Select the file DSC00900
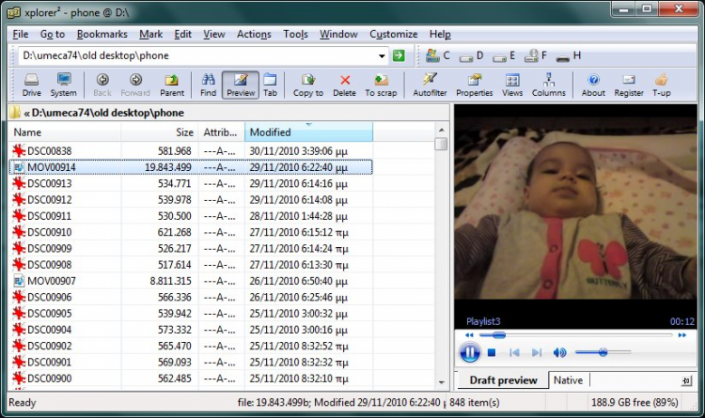 point(191,379)
